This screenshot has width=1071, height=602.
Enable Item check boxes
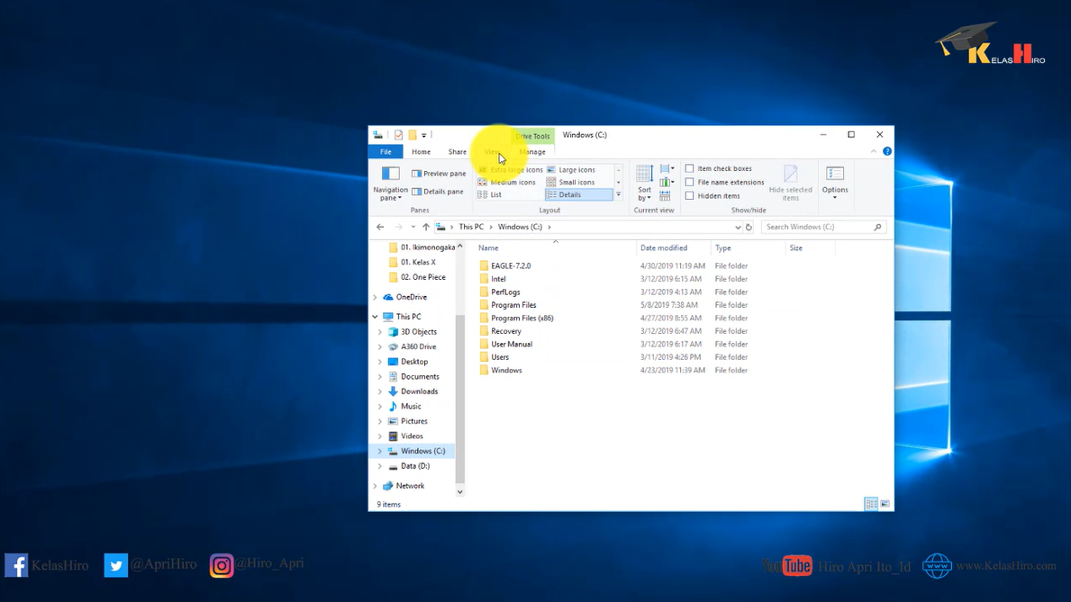[690, 168]
